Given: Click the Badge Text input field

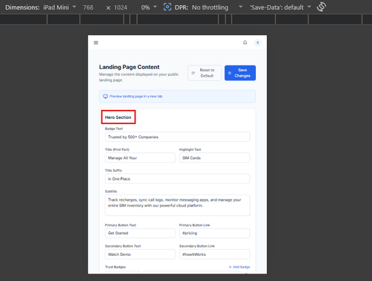Looking at the screenshot, I should click(178, 137).
